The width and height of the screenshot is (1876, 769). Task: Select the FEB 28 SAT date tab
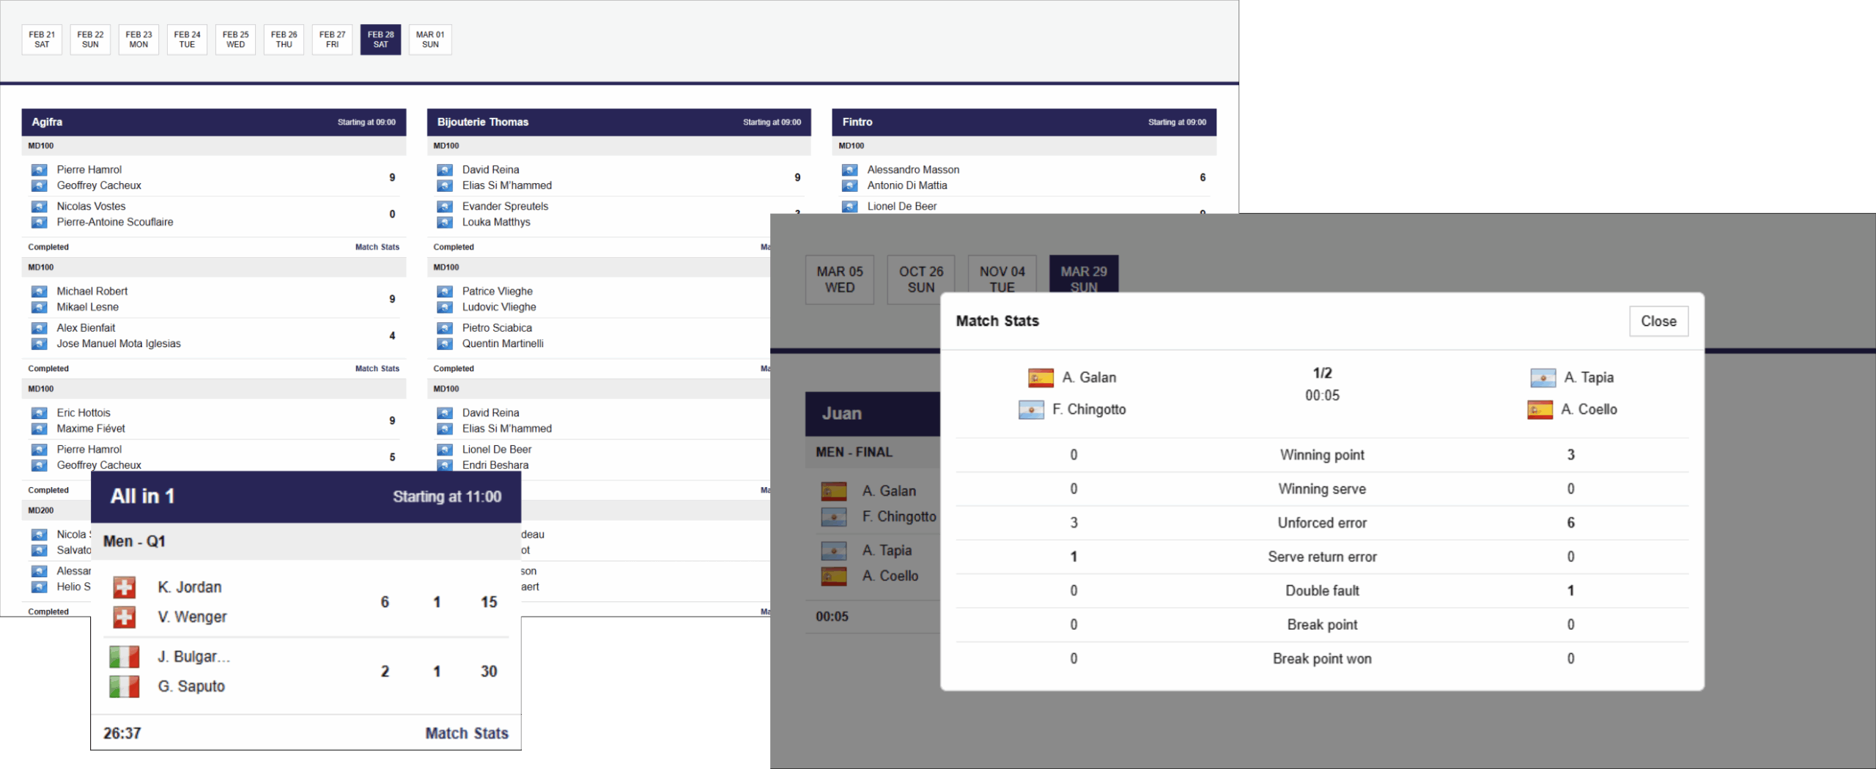coord(380,40)
